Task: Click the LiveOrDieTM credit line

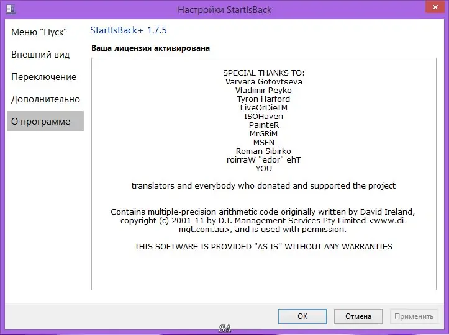Action: coord(264,108)
